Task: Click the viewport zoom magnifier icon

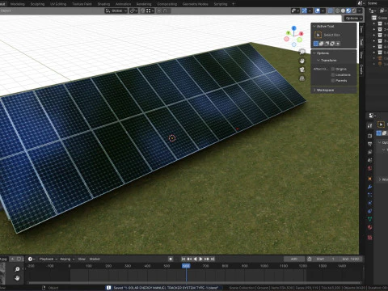Action: (x=302, y=52)
